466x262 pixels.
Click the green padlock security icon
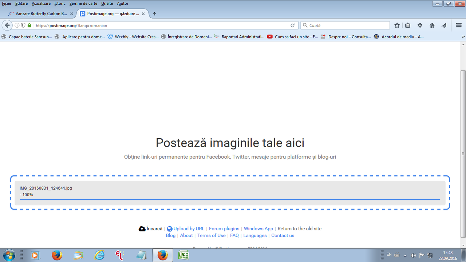pos(29,25)
